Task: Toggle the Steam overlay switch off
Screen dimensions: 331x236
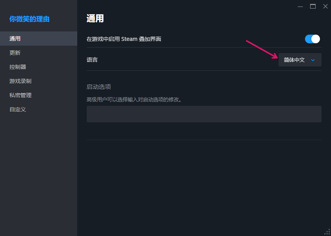Action: coord(312,39)
